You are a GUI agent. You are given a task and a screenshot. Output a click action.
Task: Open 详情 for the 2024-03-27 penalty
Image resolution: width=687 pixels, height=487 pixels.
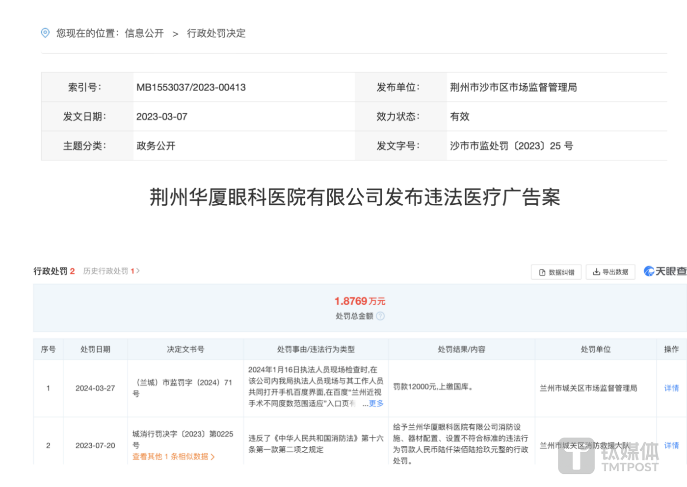(x=671, y=388)
